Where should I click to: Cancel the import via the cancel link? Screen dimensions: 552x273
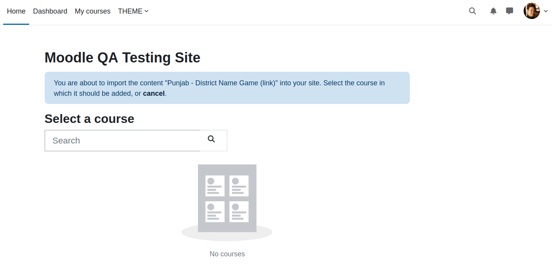(154, 93)
